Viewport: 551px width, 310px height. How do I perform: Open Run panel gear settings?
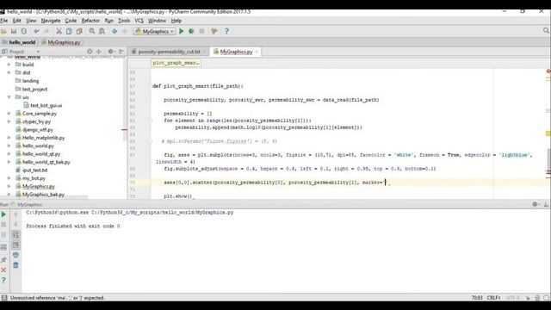pyautogui.click(x=535, y=204)
